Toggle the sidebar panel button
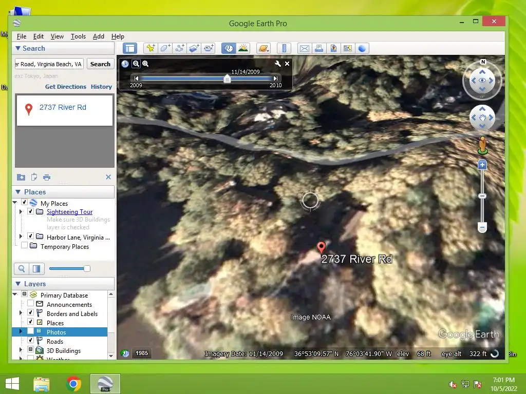Screen dimensions: 526x394 [130, 48]
